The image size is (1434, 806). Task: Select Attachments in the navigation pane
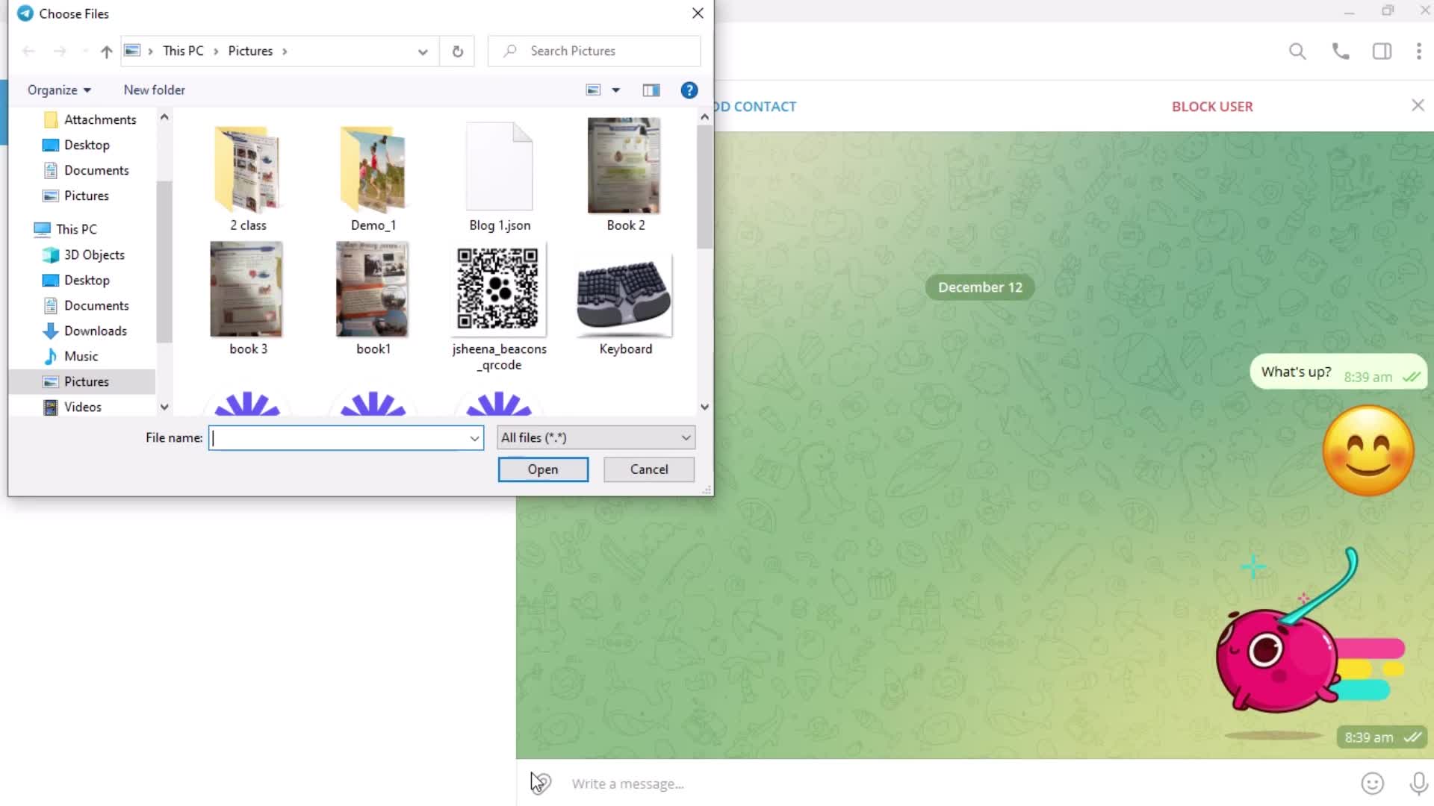point(90,119)
